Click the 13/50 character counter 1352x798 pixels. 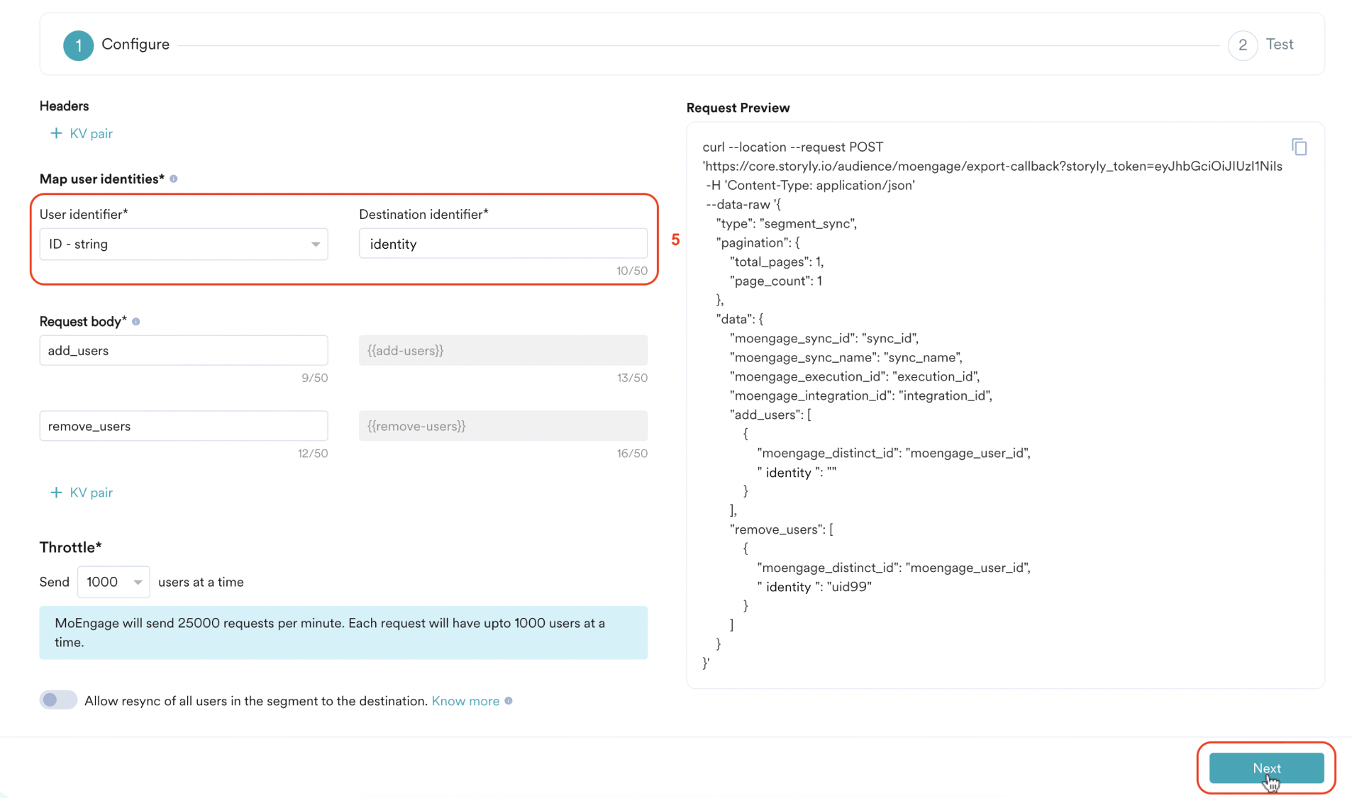click(x=631, y=378)
